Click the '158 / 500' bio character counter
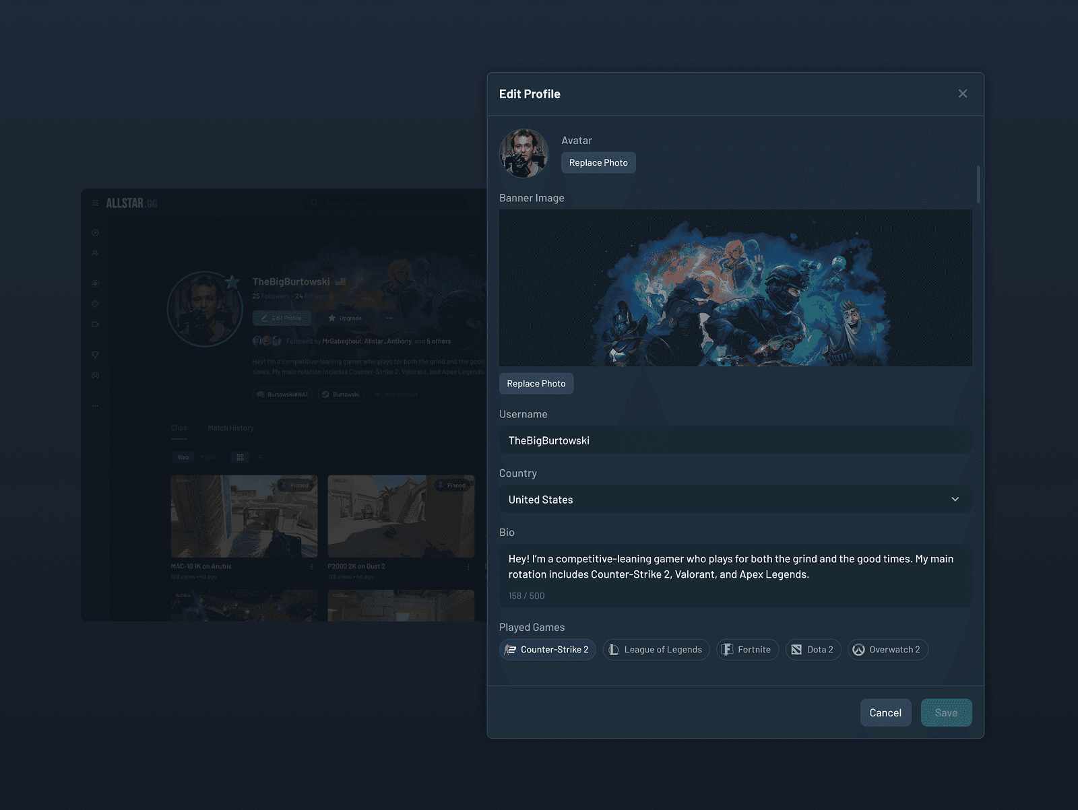Screen dimensions: 1078x810 tap(526, 596)
